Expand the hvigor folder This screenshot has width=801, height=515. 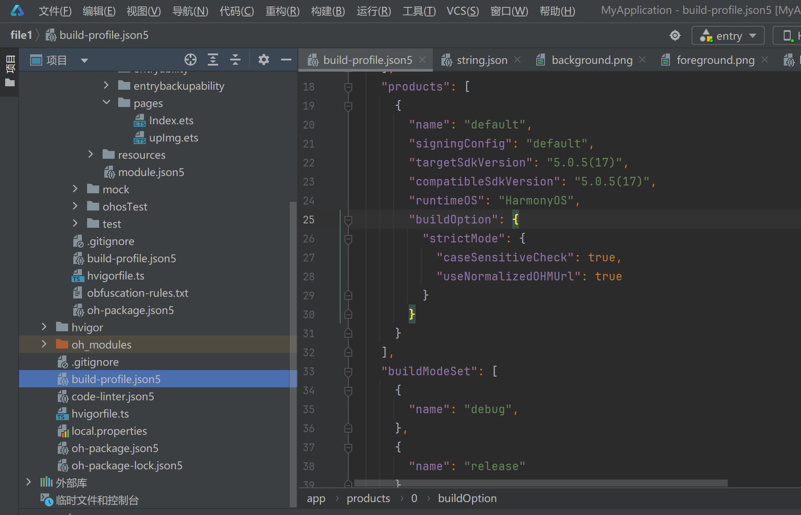coord(44,327)
